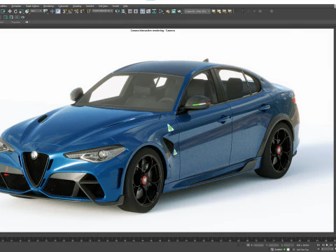Image resolution: width=336 pixels, height=252 pixels.
Task: Toggle Percent Snap
Action: 76,11
